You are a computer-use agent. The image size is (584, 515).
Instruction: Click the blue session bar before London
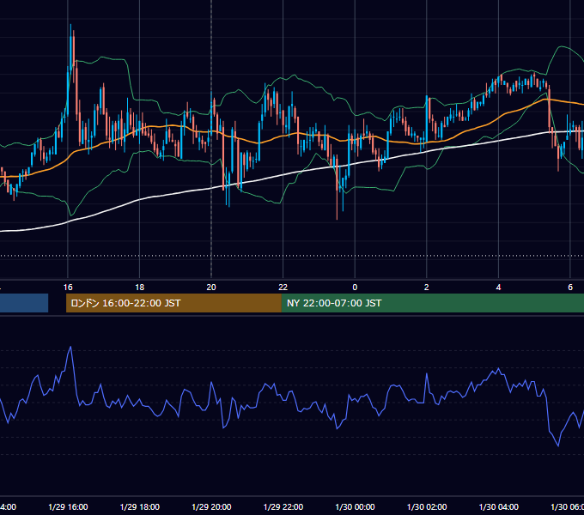(x=24, y=303)
